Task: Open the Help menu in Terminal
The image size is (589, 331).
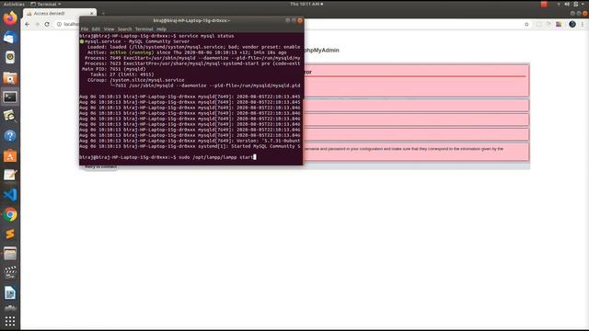Action: click(x=162, y=29)
